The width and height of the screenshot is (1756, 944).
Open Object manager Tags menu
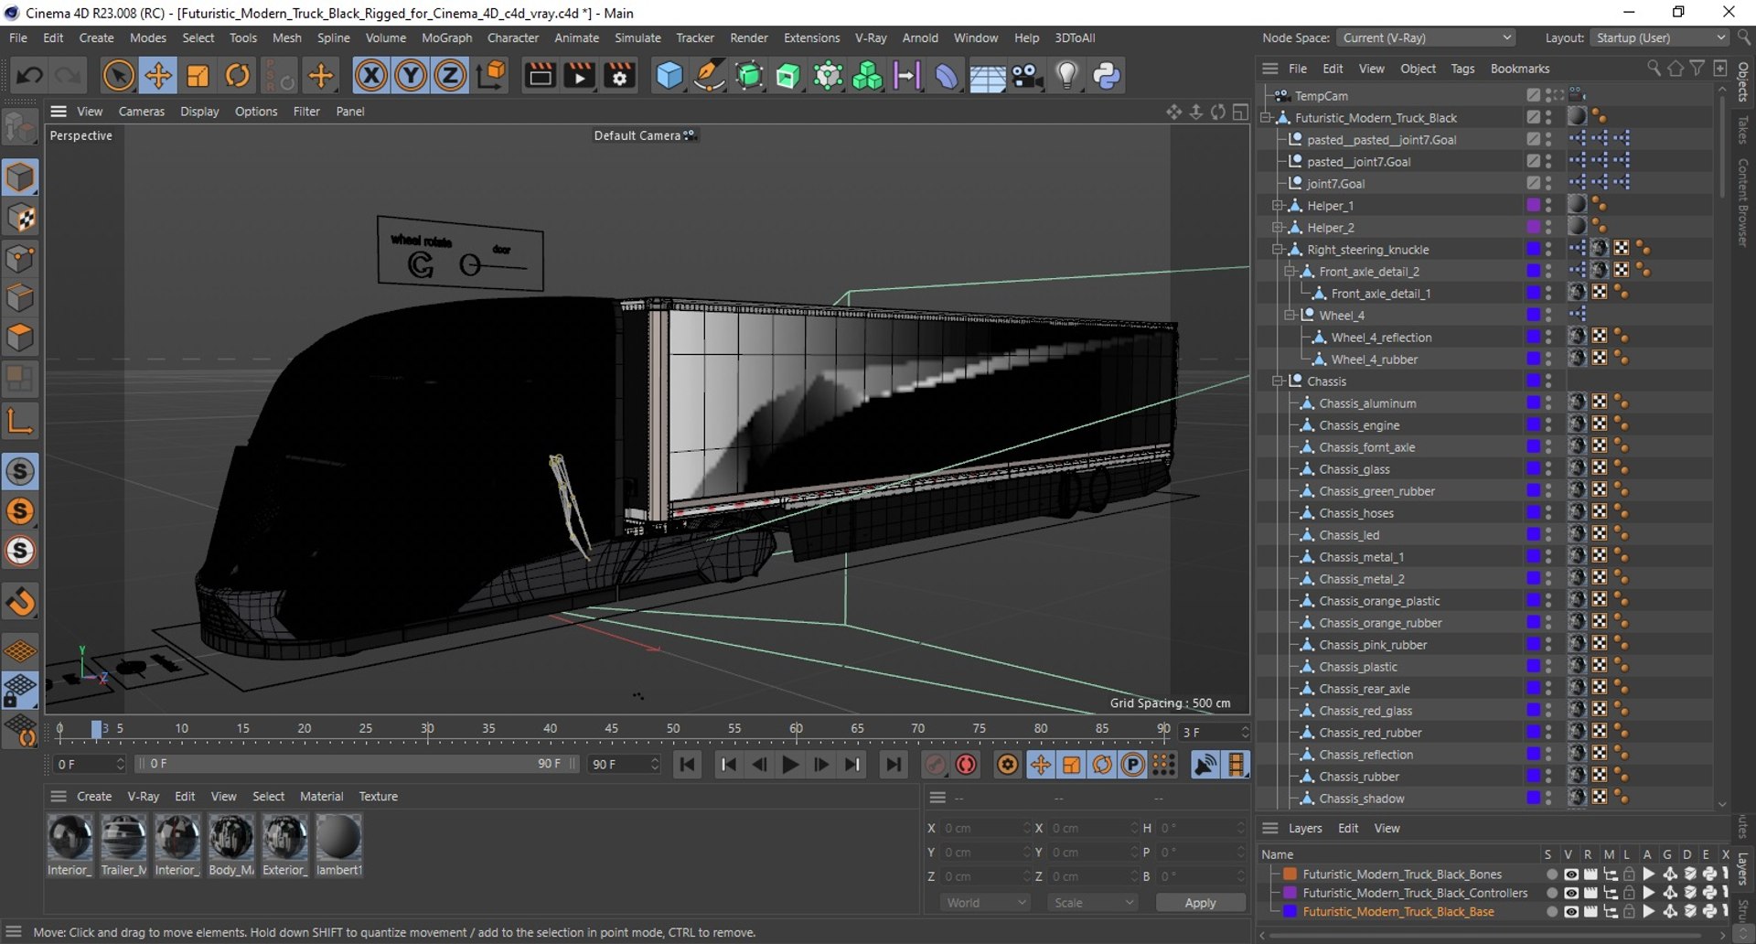[1462, 69]
